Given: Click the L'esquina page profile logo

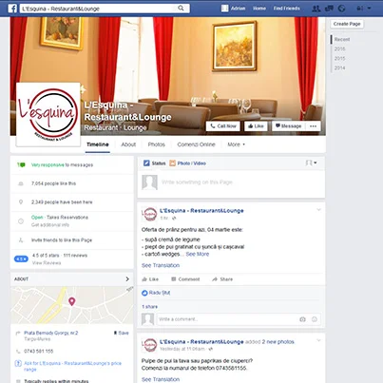Looking at the screenshot, I should [x=48, y=114].
